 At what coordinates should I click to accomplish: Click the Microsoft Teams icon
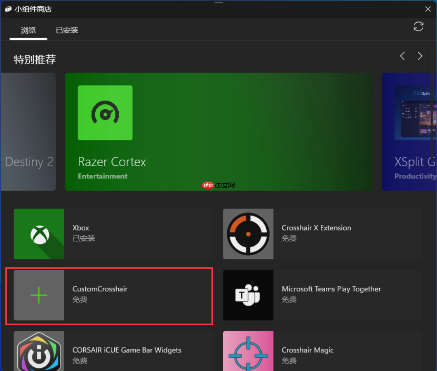pos(248,295)
